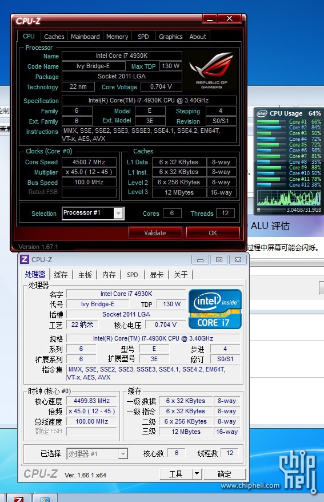Click the 总线速度 value 100.00 MHz

point(91,421)
